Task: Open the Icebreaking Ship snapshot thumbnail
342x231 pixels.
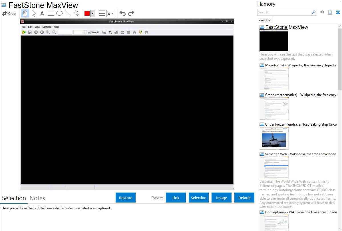Action: click(274, 138)
